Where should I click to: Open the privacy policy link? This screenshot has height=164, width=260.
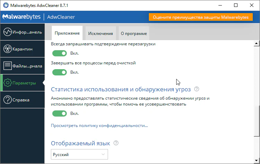[x=99, y=126]
